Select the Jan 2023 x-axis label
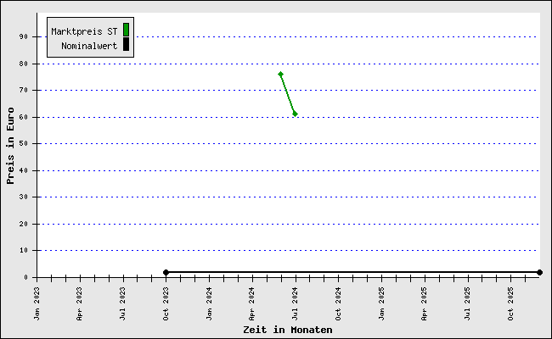Viewport: 552px width, 339px height. [37, 303]
